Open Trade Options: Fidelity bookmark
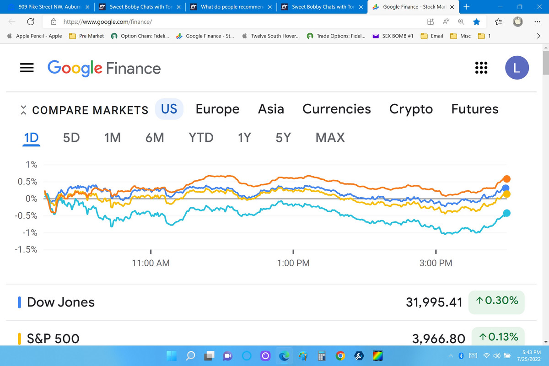Viewport: 549px width, 366px height. click(x=336, y=36)
